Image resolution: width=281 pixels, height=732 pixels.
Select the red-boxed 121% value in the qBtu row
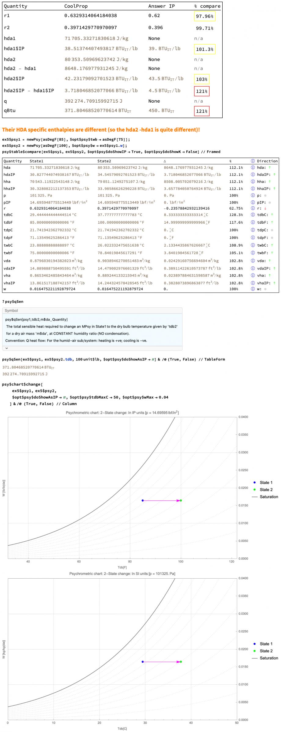pos(202,111)
